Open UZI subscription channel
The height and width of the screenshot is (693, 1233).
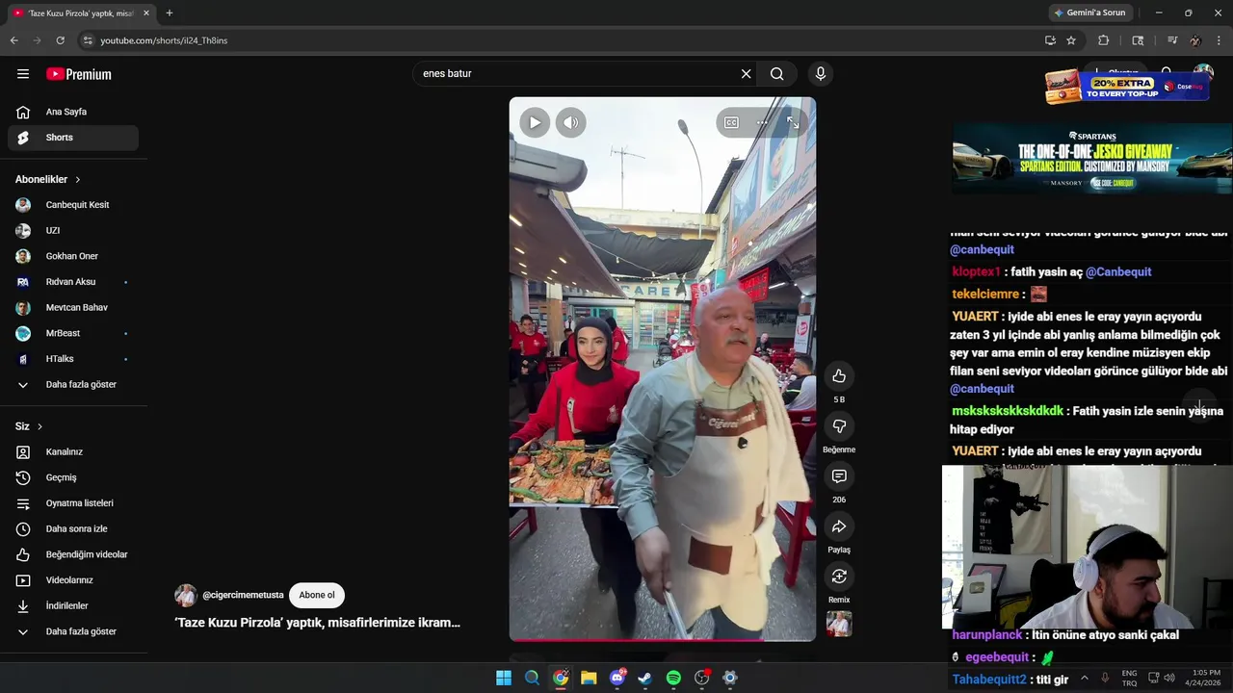tap(73, 231)
